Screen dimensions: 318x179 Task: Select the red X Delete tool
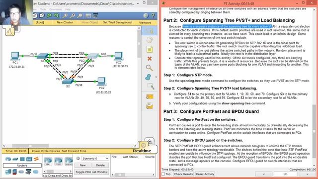coord(150,59)
